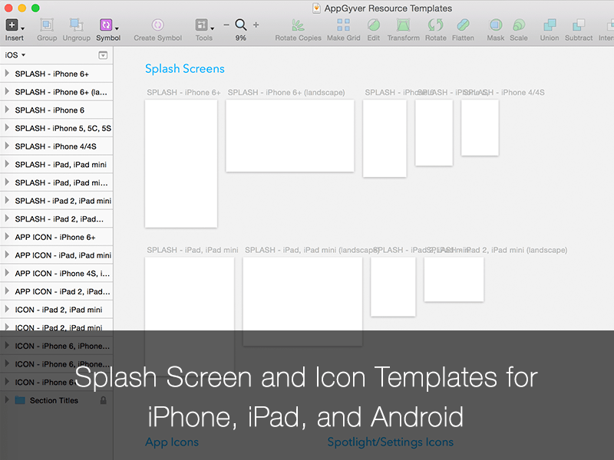Expand SPLASH - iPhone 6+ (la... artboard

[x=7, y=91]
